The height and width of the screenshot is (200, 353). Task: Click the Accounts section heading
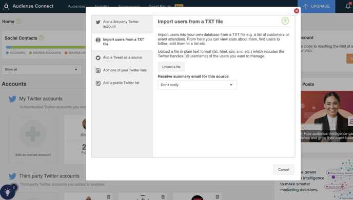coord(14,84)
